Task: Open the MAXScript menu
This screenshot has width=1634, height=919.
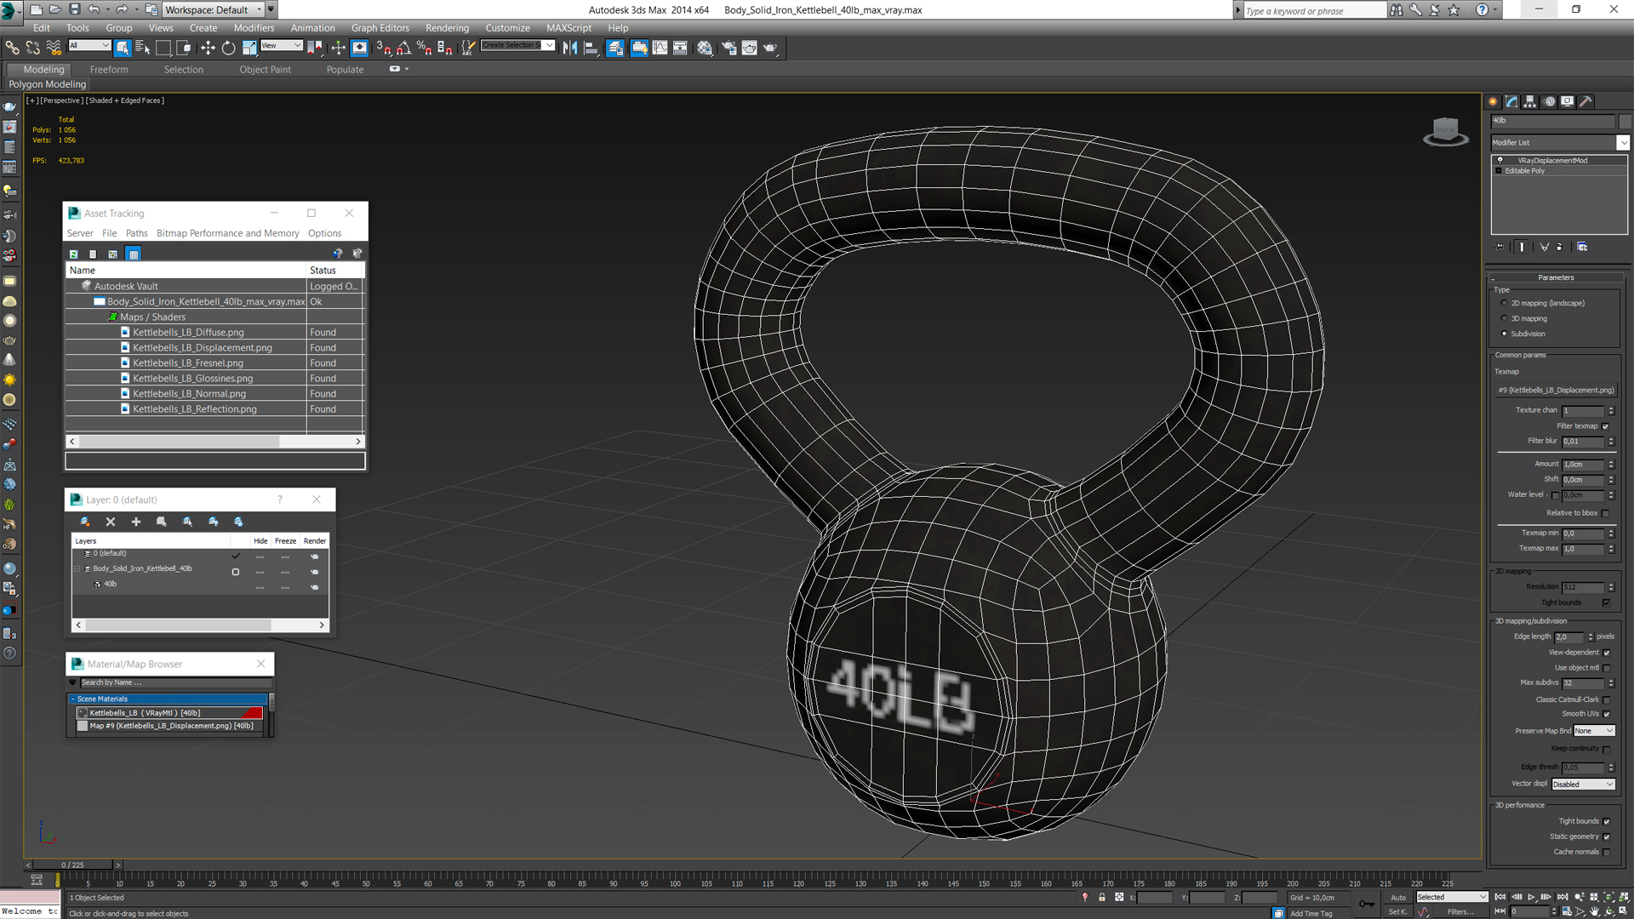Action: (x=568, y=28)
